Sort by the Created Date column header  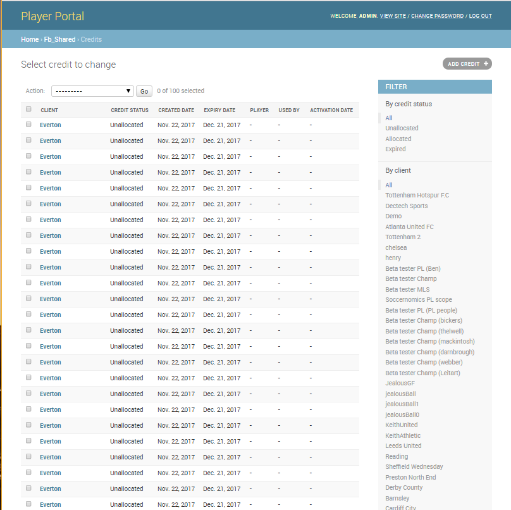point(176,110)
